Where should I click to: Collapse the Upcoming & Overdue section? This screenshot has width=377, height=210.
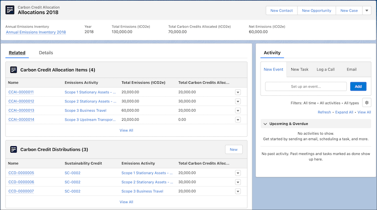click(x=265, y=124)
